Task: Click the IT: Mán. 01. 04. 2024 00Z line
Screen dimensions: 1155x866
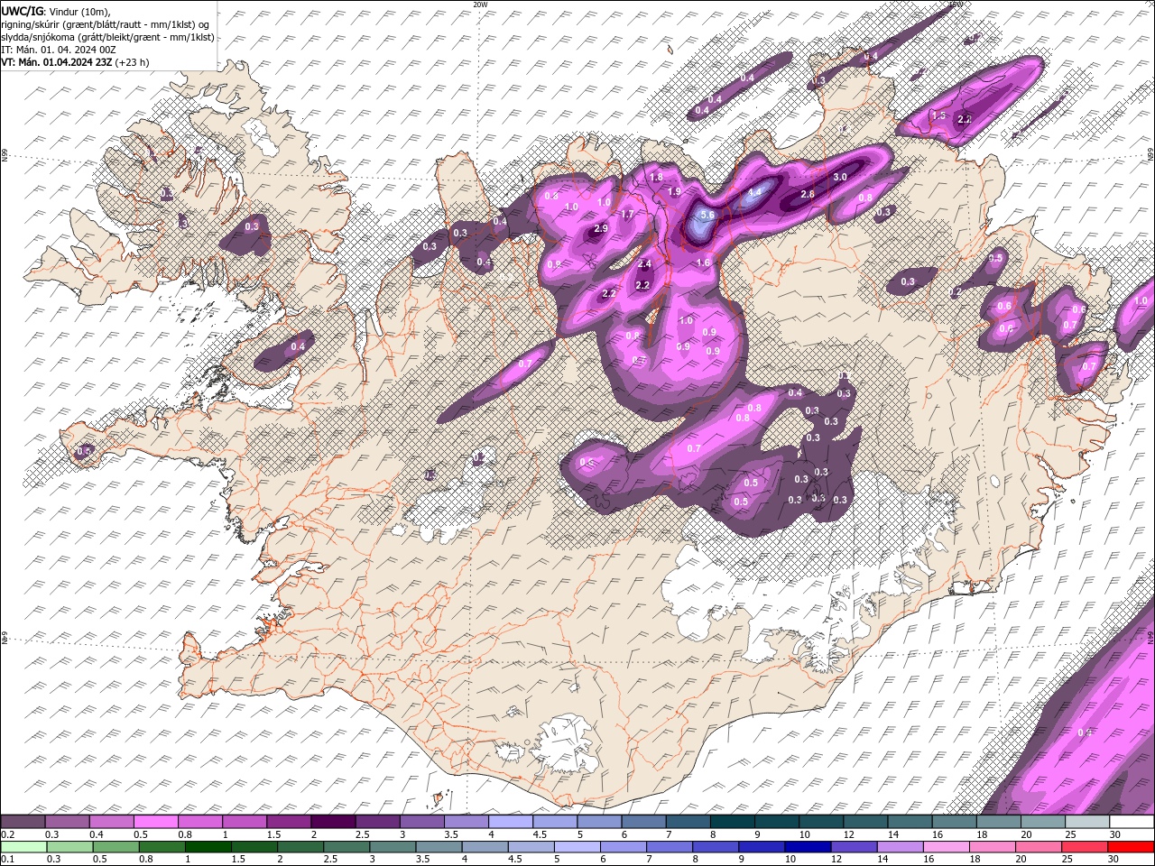Action: pyautogui.click(x=58, y=50)
